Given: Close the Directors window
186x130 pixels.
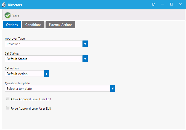Looking at the screenshot, I should 180,5.
